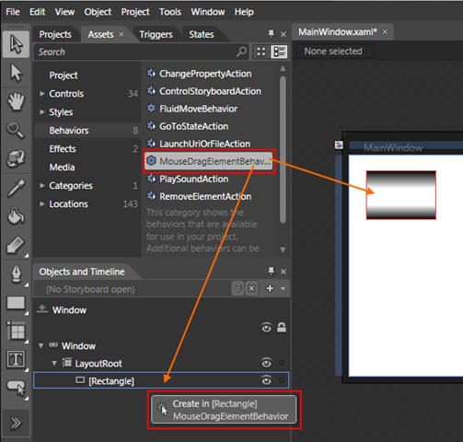Switch assets to grid view mode

click(x=261, y=52)
